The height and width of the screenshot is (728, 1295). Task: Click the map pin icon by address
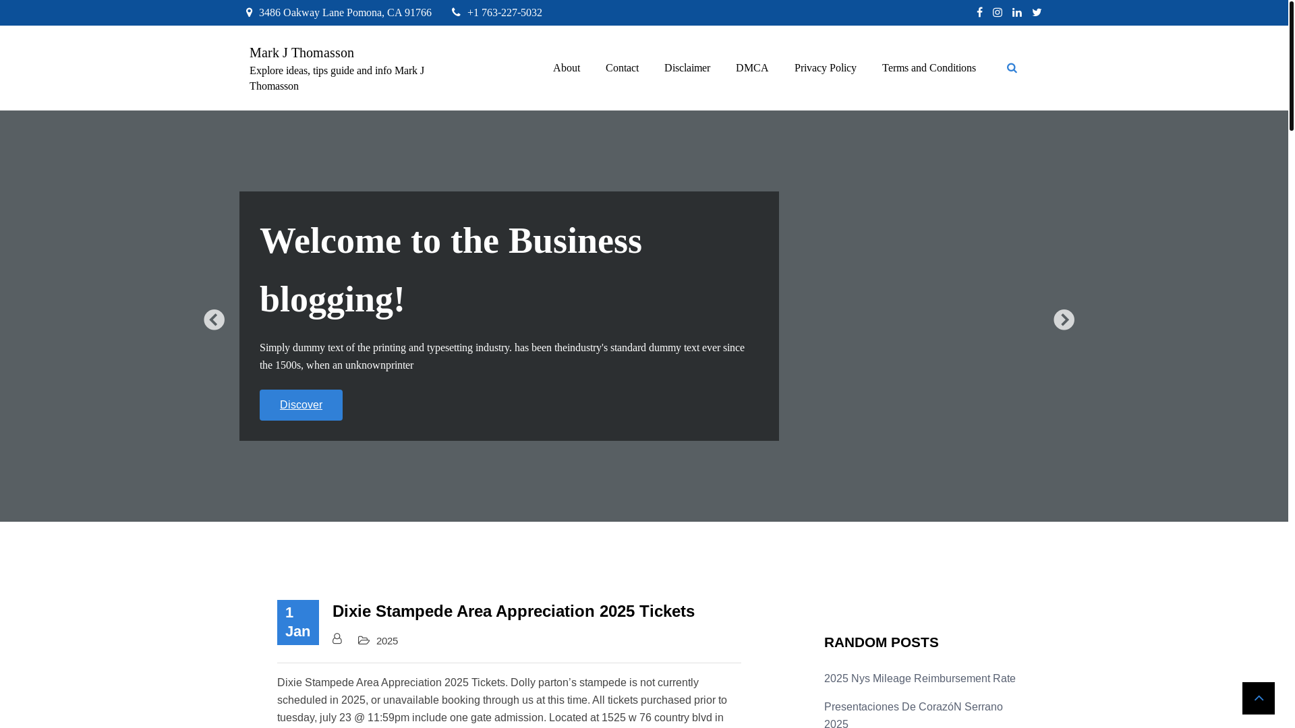[x=249, y=12]
